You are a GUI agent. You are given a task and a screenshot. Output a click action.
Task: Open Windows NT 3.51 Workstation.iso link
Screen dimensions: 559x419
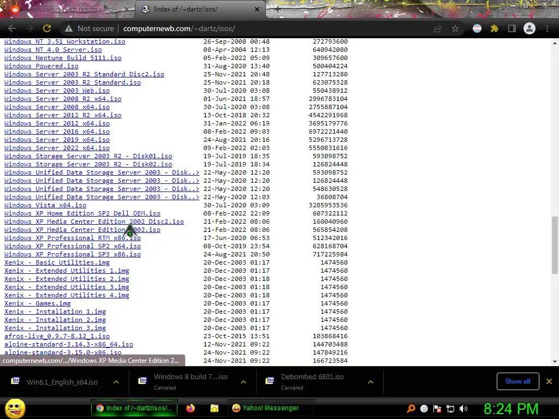click(x=65, y=41)
